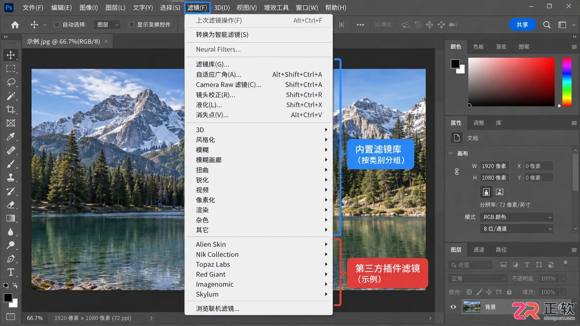The image size is (580, 326).
Task: Select landscape canvas orientation button
Action: [499, 192]
